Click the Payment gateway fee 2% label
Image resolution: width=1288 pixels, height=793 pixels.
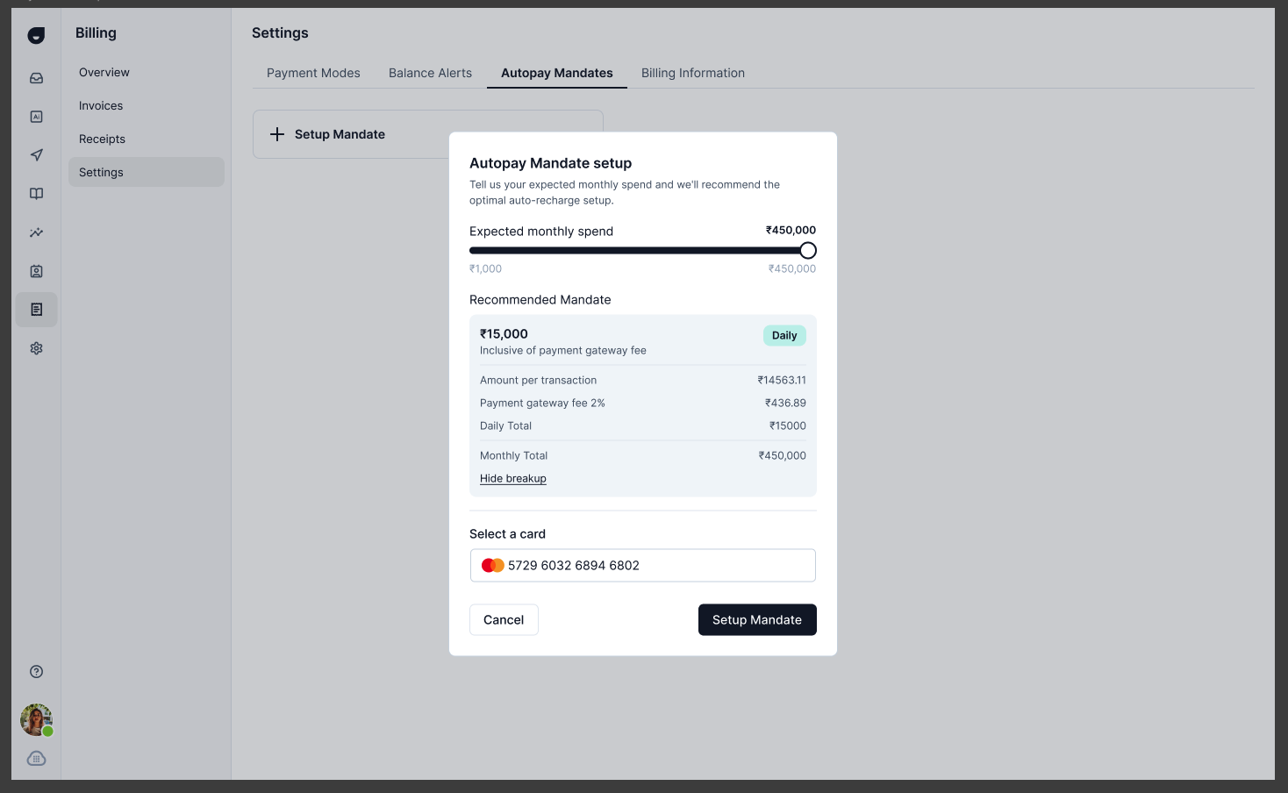[x=542, y=403]
